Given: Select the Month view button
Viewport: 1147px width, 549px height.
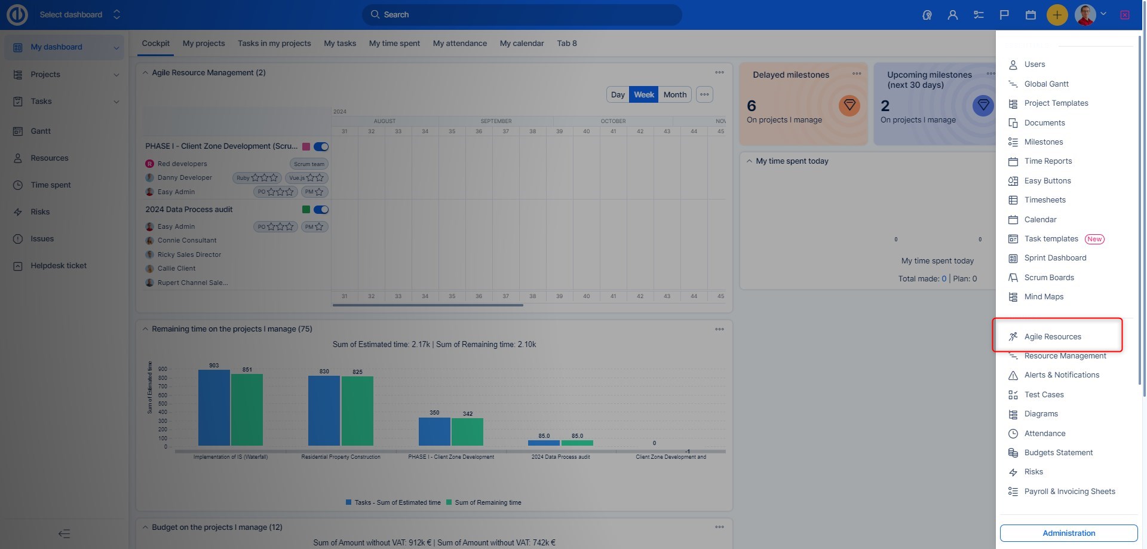Looking at the screenshot, I should point(674,94).
